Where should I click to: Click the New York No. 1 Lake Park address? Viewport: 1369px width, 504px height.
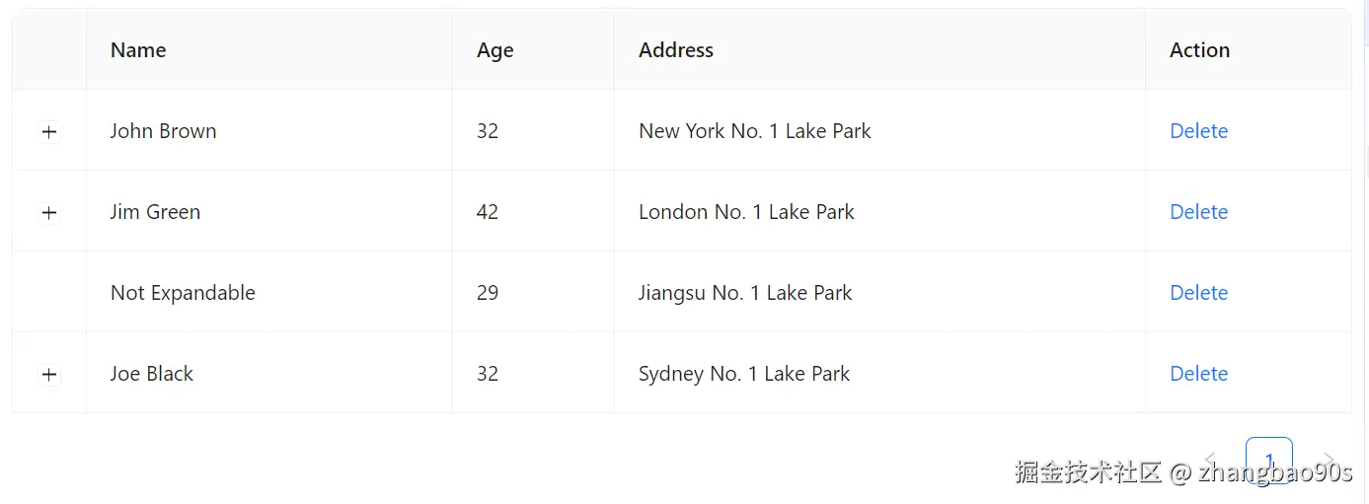[x=755, y=131]
